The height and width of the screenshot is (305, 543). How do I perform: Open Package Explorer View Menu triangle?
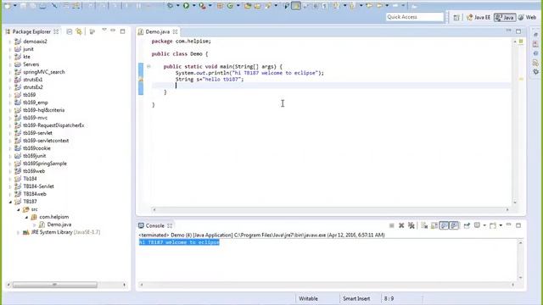[x=104, y=30]
